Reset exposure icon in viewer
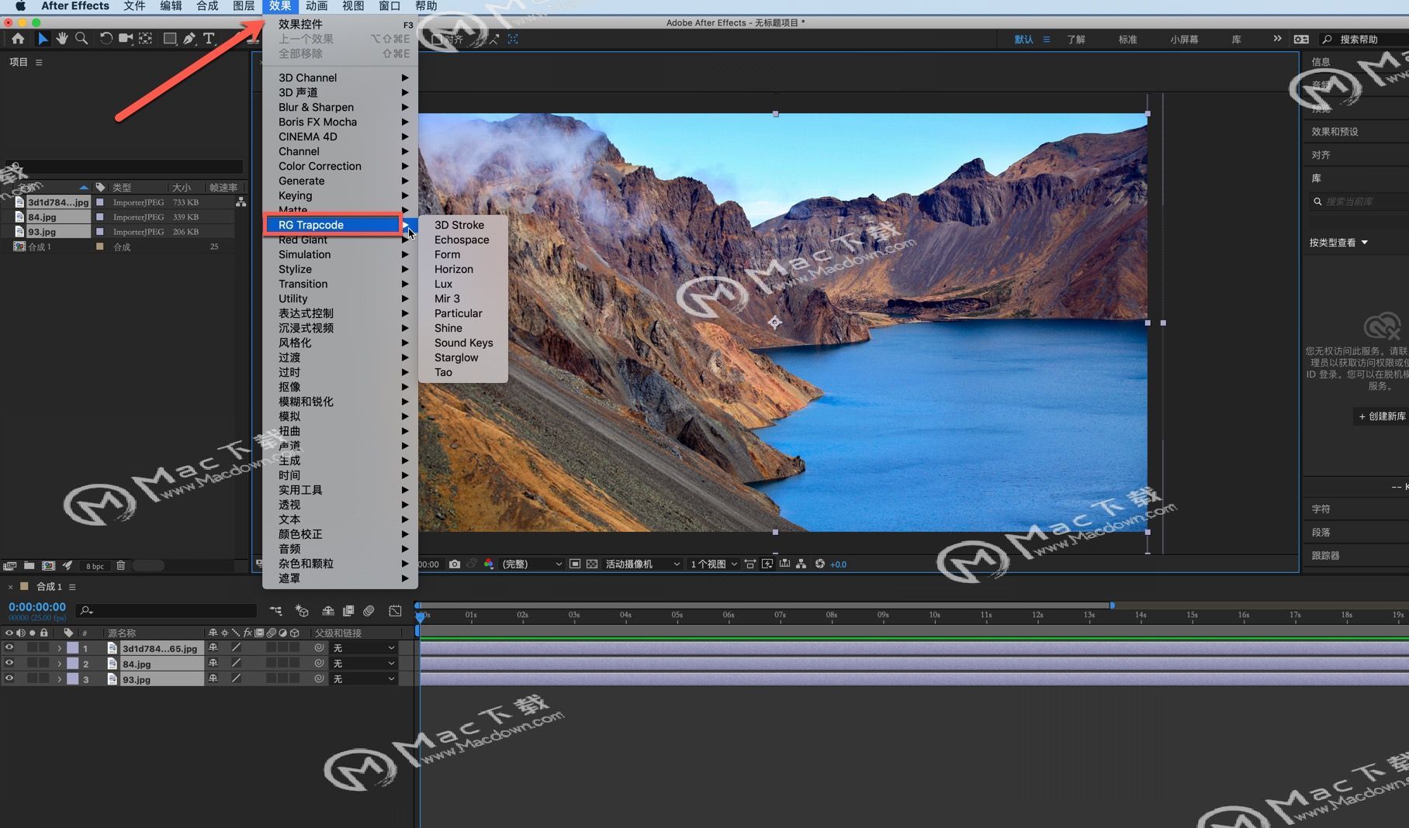 click(x=819, y=564)
